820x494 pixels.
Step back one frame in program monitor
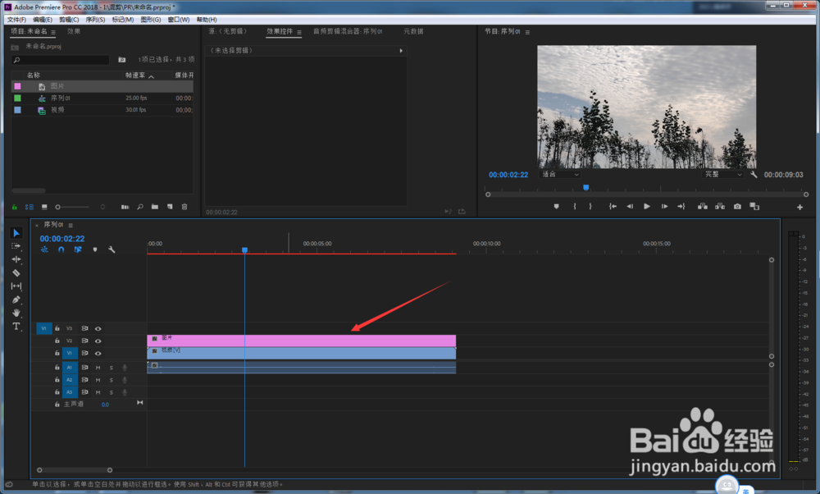[x=630, y=207]
